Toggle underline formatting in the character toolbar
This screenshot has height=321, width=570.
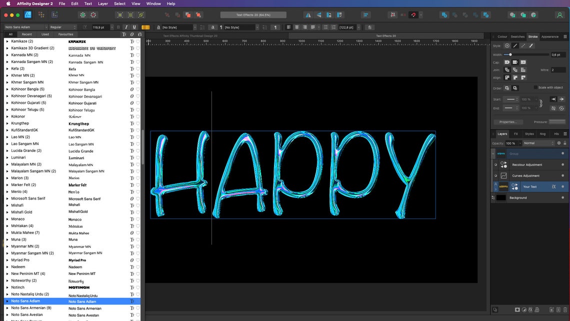(x=134, y=27)
